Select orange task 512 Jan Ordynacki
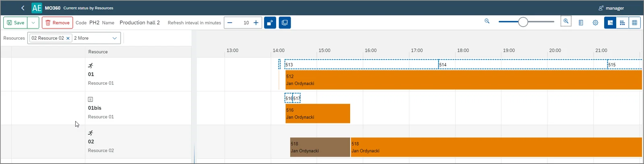Screen dimensions: 644x164 (x=464, y=80)
